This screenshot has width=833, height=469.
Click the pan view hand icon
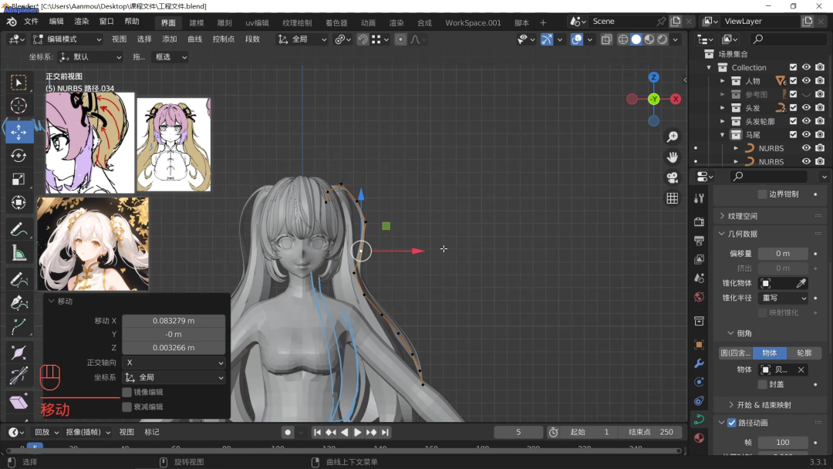[x=673, y=157]
